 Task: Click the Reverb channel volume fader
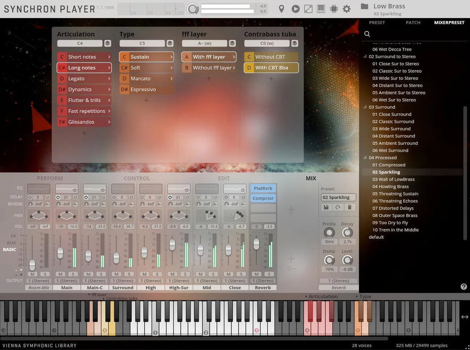pos(256,244)
